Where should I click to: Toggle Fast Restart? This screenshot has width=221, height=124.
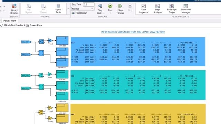pos(79,13)
